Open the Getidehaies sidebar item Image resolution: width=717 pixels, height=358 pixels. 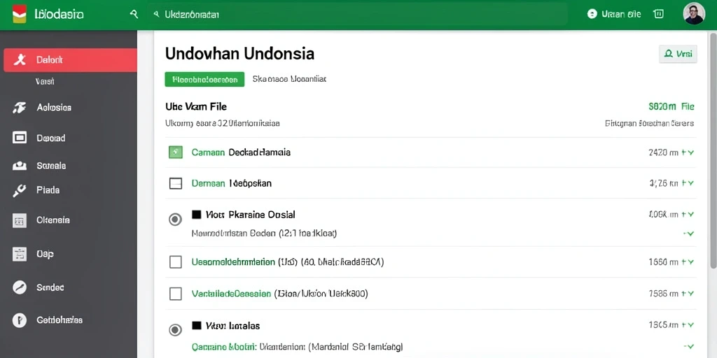(x=60, y=320)
